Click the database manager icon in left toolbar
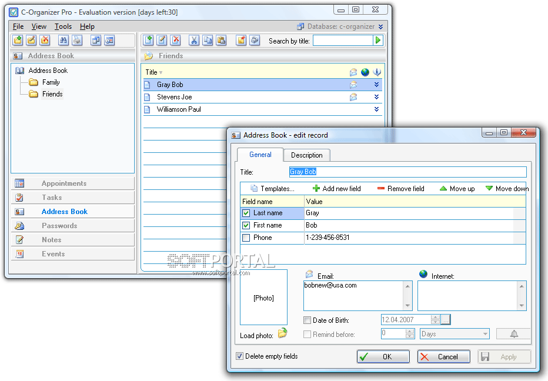This screenshot has width=548, height=381. (96, 41)
